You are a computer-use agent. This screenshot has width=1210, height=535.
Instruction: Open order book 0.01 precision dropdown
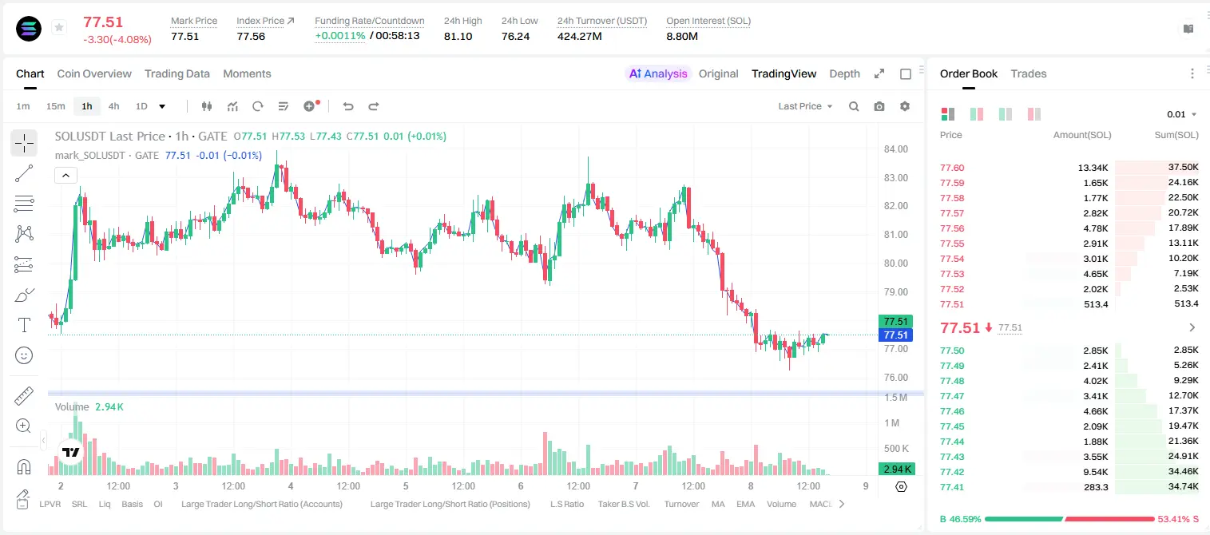(x=1182, y=114)
